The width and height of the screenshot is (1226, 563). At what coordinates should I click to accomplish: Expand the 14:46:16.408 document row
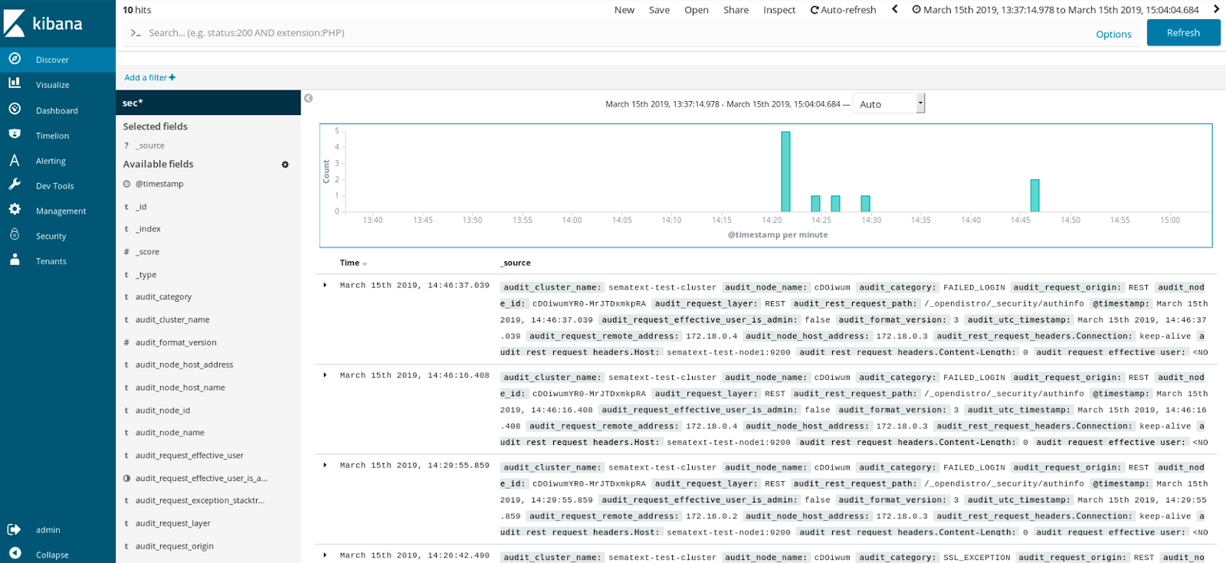pyautogui.click(x=325, y=375)
